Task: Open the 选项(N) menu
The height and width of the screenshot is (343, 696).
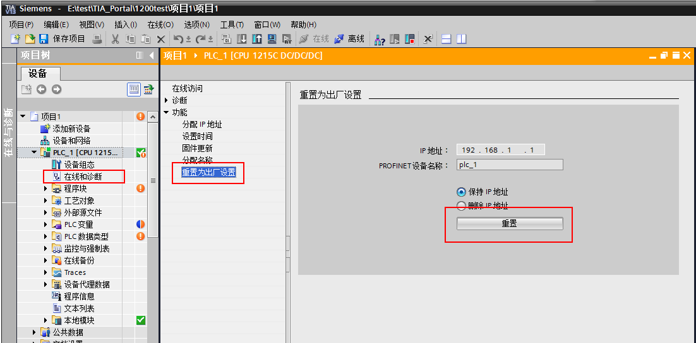Action: pyautogui.click(x=196, y=25)
